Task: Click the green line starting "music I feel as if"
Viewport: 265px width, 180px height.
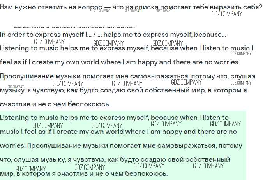Action: pyautogui.click(x=118, y=132)
